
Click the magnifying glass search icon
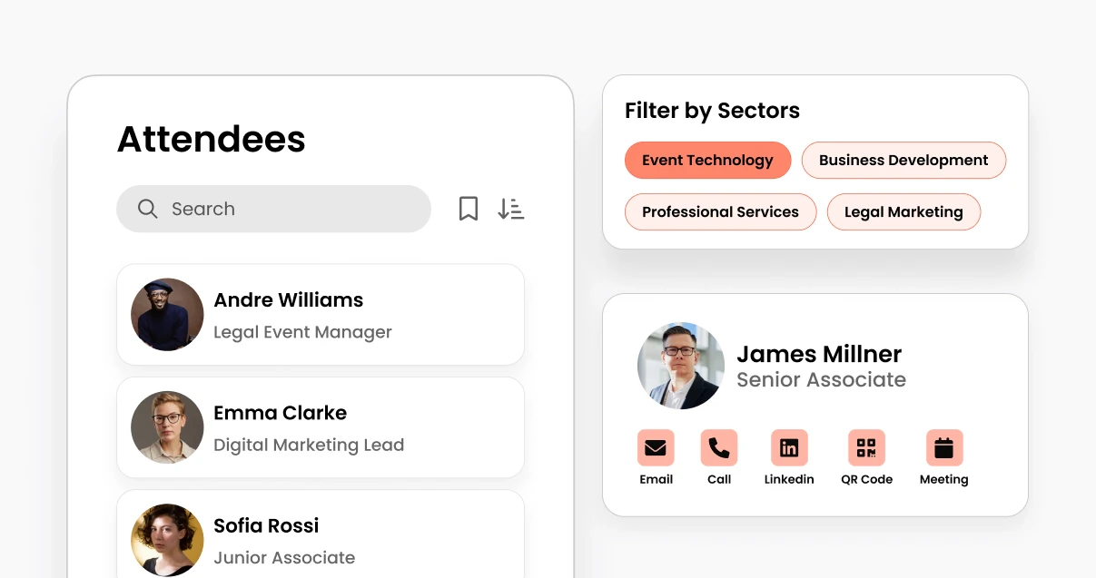pyautogui.click(x=147, y=209)
